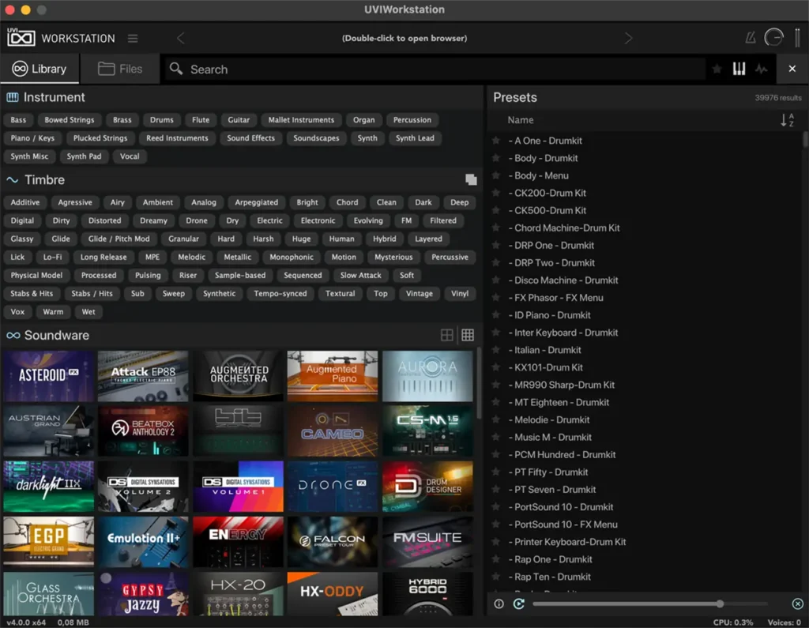Filter by Mallet Instruments tag
Image resolution: width=809 pixels, height=628 pixels.
301,120
